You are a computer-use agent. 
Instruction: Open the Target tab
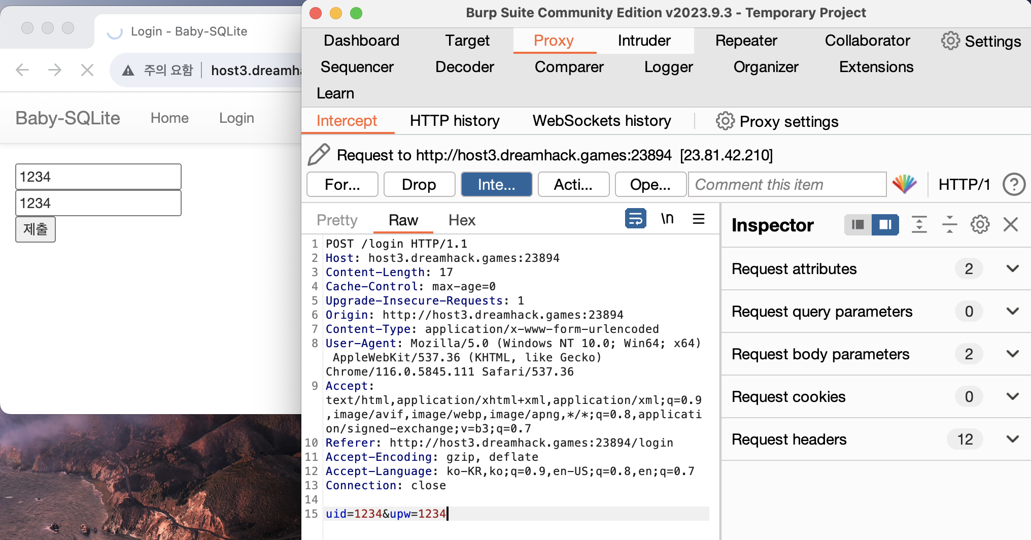click(x=467, y=41)
